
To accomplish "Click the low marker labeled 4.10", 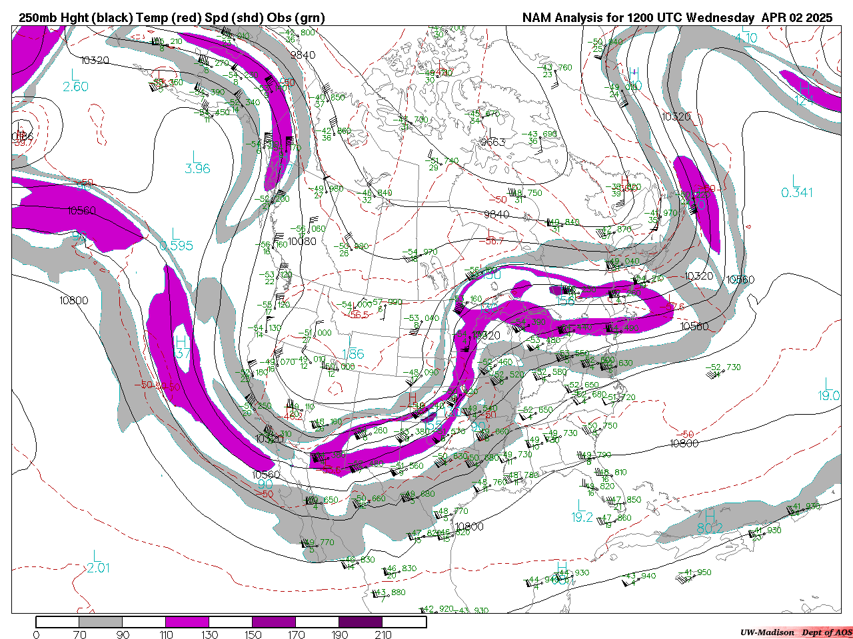I will click(x=746, y=33).
